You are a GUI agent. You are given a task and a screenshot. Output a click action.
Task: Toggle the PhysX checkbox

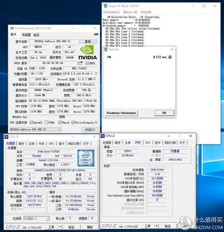coord(60,123)
